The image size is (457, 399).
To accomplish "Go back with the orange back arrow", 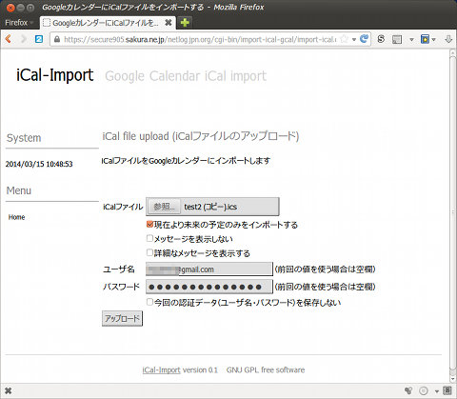I will pos(9,39).
